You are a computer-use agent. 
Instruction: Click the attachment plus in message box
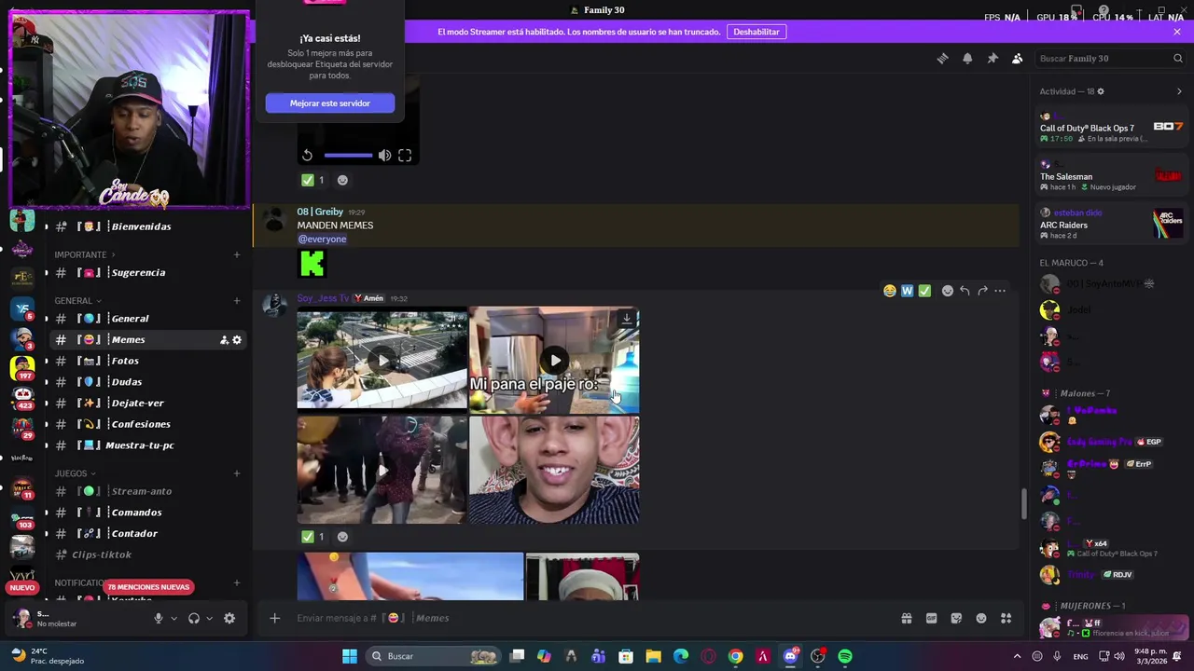[x=274, y=618]
